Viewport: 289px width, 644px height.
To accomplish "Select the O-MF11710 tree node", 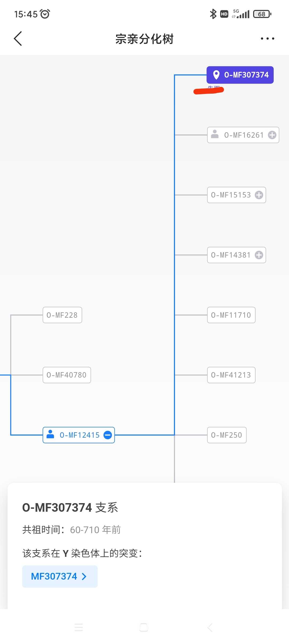I will click(231, 315).
